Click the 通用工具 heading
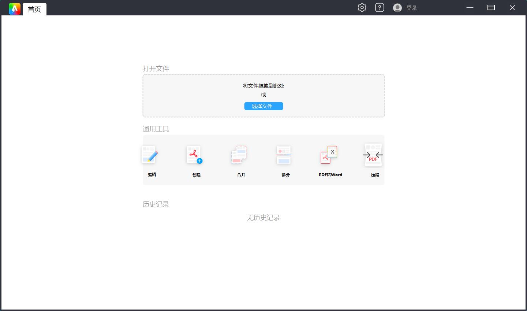 156,129
